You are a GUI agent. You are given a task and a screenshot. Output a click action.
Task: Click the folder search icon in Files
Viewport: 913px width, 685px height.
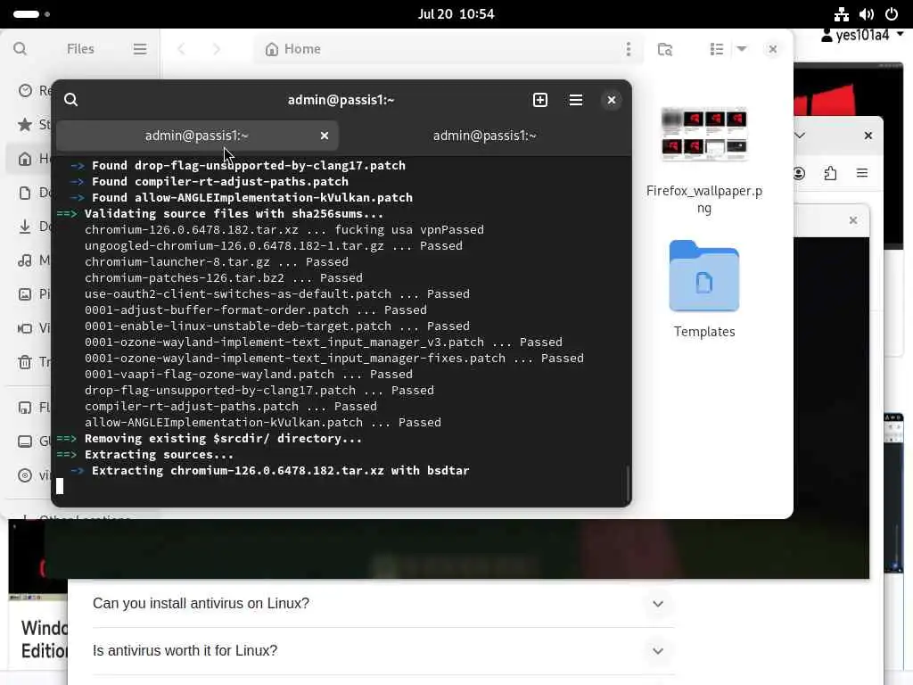[665, 49]
